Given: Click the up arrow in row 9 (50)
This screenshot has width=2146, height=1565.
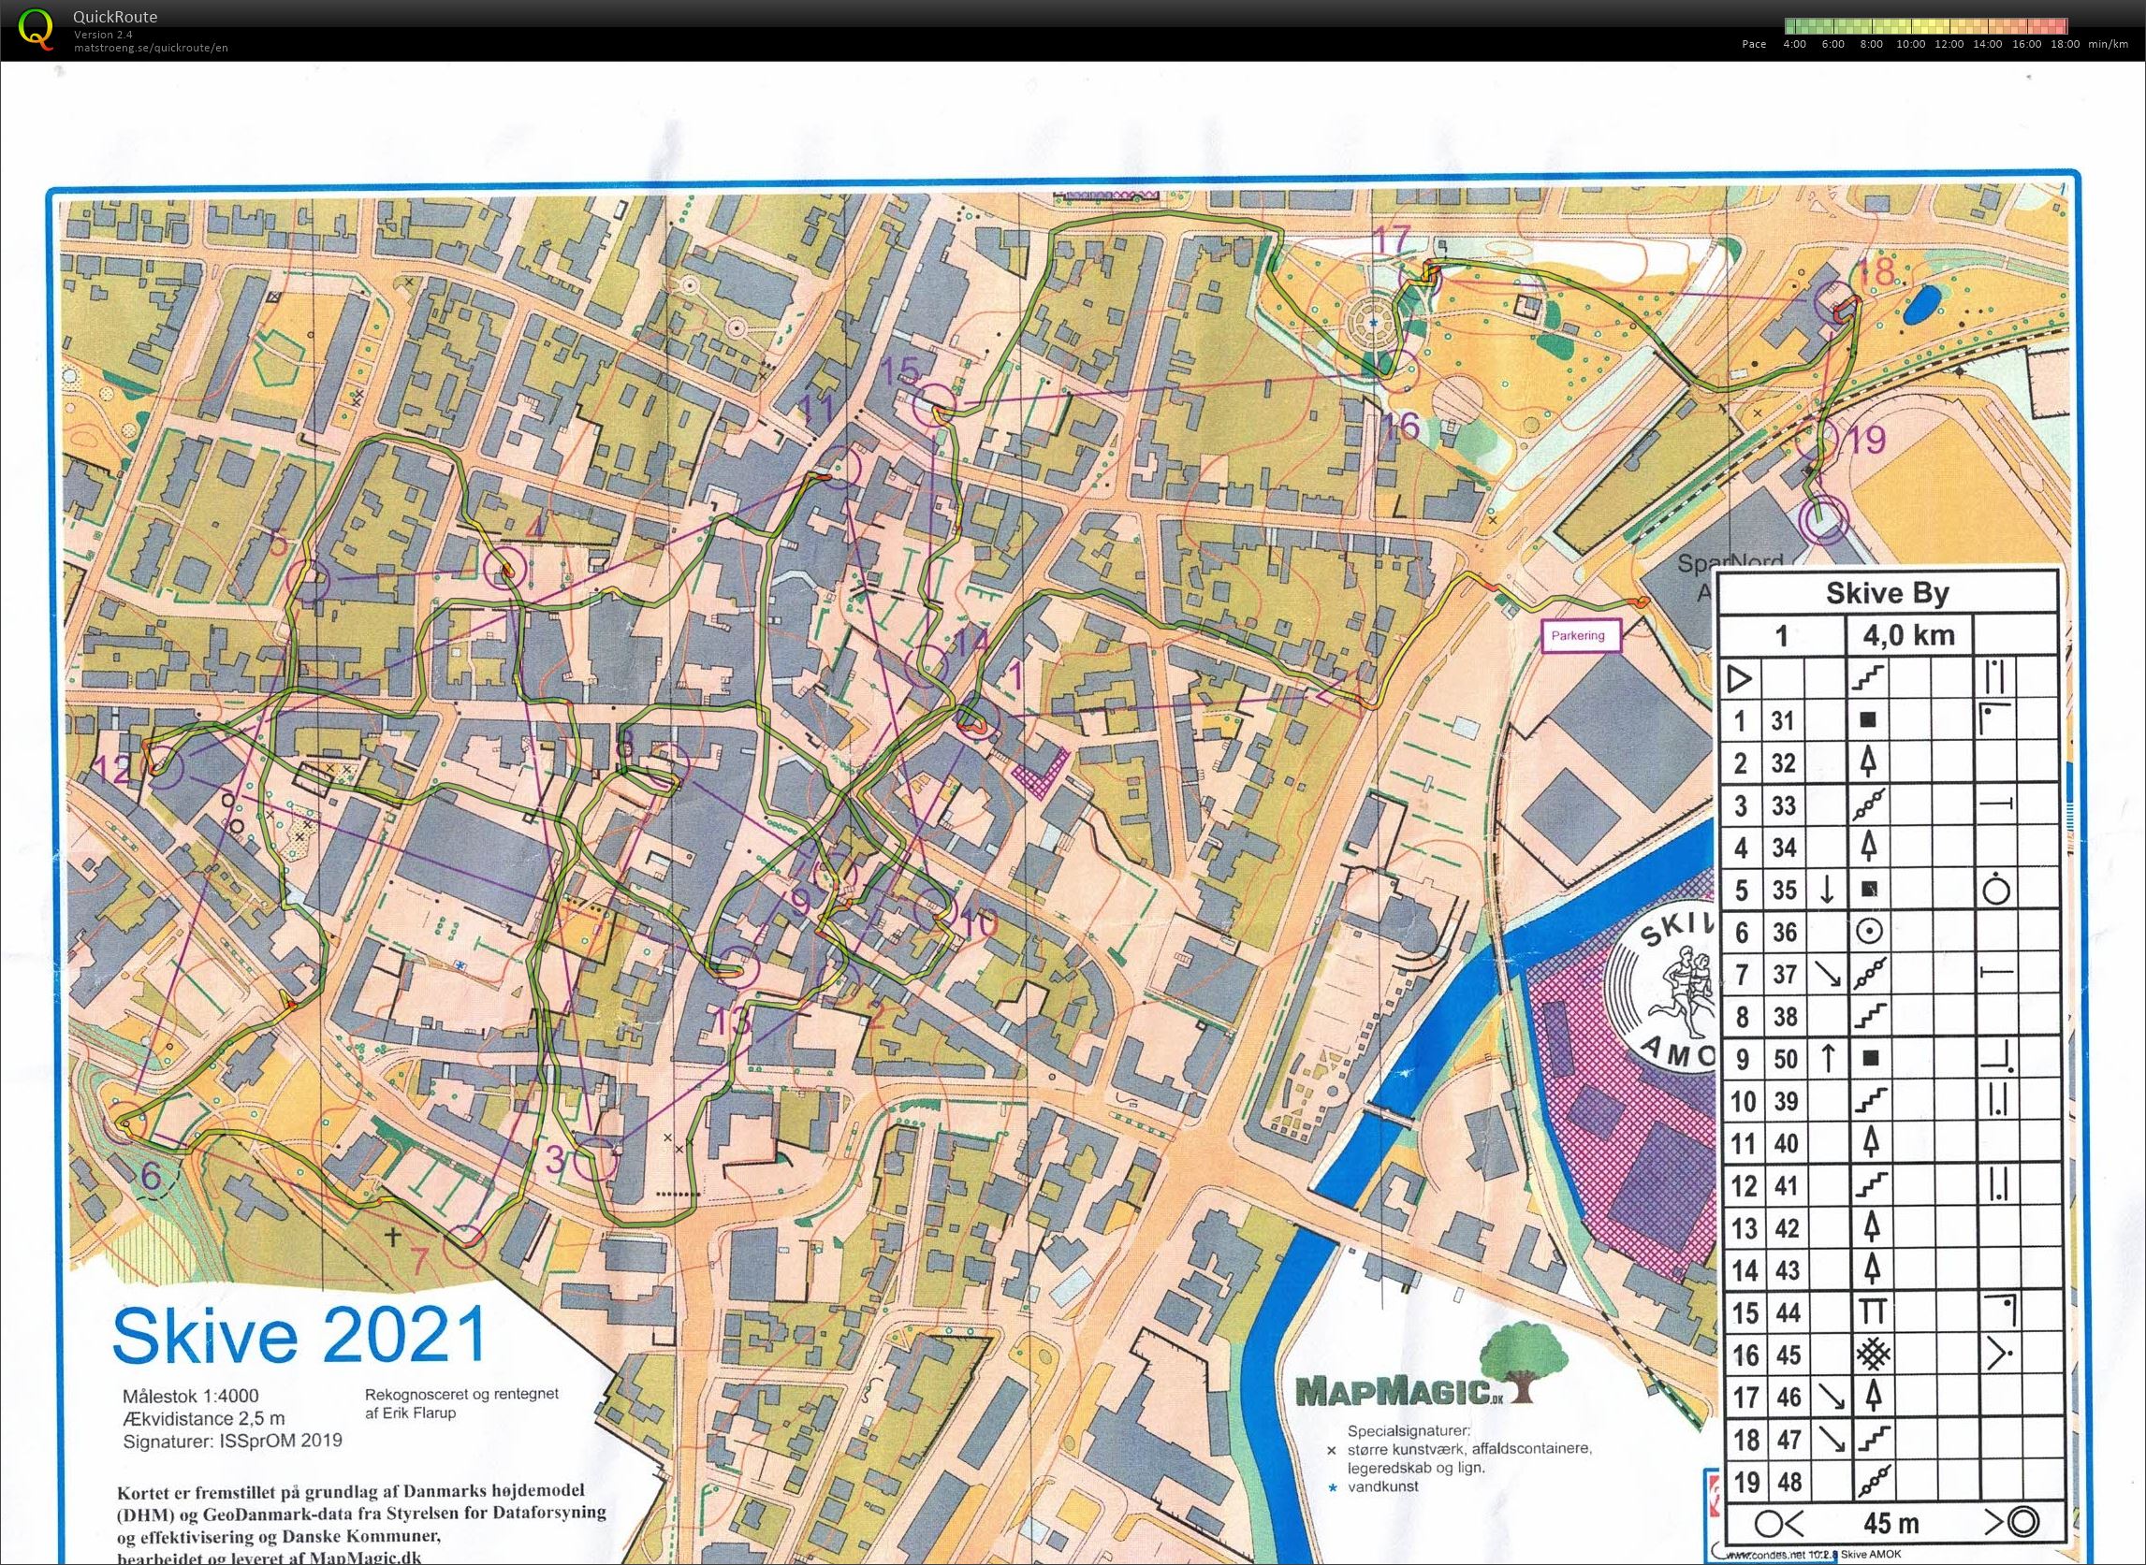Looking at the screenshot, I should click(1829, 1058).
